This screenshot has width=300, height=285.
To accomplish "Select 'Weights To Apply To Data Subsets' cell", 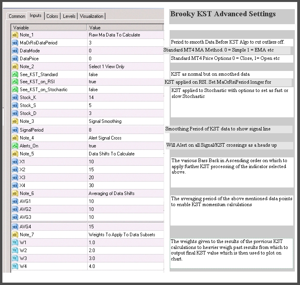I will coord(126,235).
